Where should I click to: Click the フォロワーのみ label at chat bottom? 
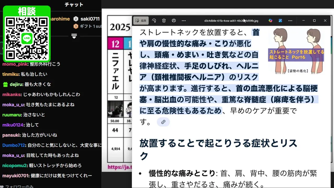coord(19,186)
